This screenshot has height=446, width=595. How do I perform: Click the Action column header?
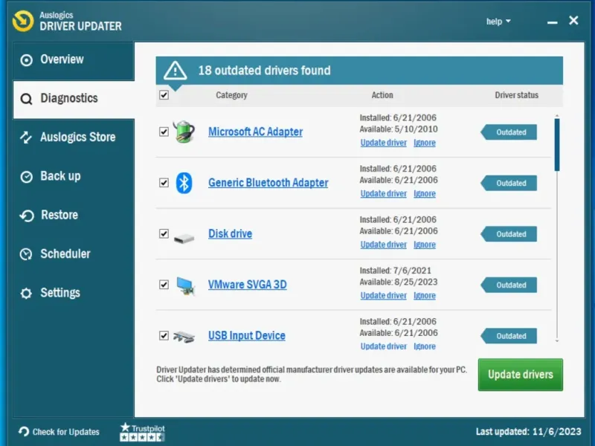pyautogui.click(x=382, y=95)
